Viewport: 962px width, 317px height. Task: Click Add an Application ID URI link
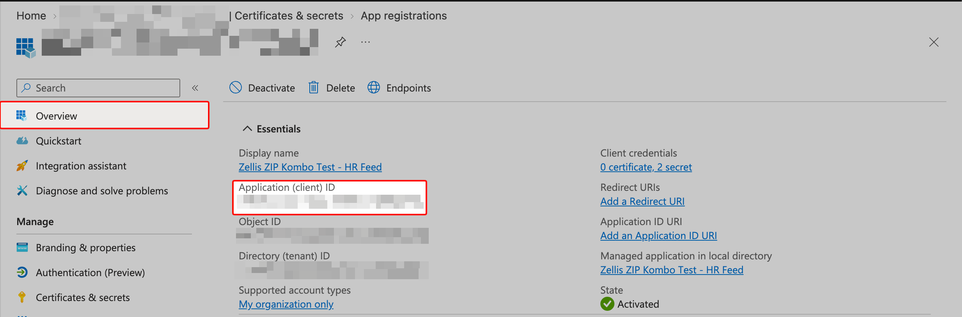pyautogui.click(x=658, y=236)
